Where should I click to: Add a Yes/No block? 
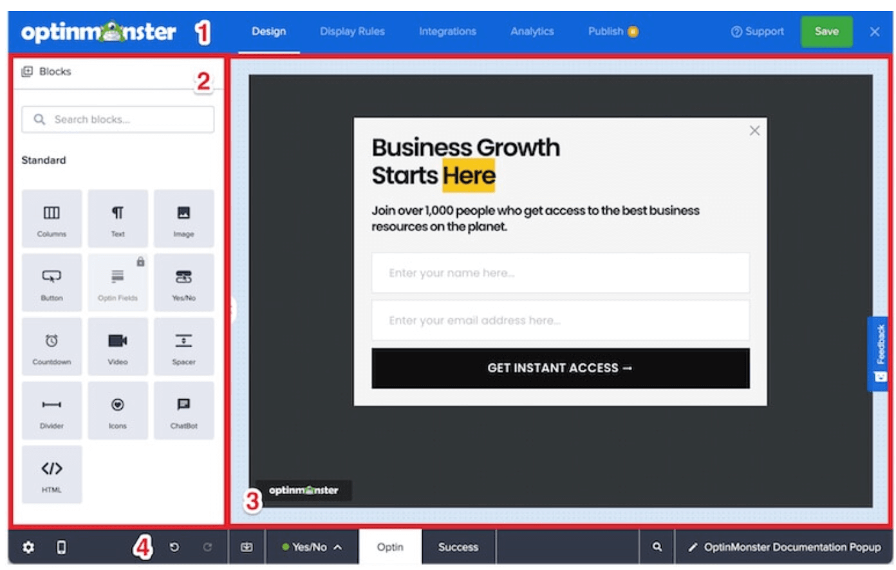coord(183,283)
